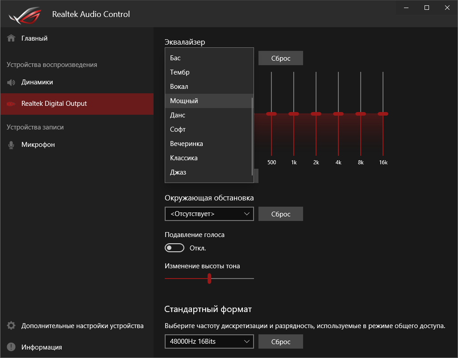
Task: Reset Окружающая обстановка with Сброс
Action: [x=281, y=214]
